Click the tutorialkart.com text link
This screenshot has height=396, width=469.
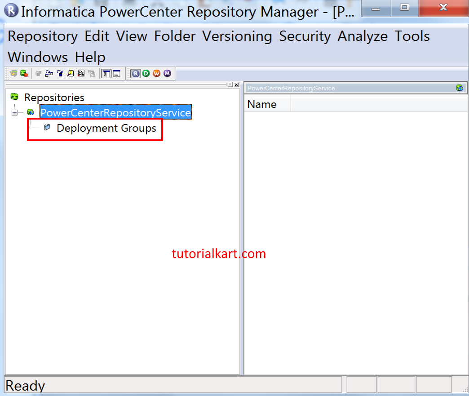[x=218, y=254]
